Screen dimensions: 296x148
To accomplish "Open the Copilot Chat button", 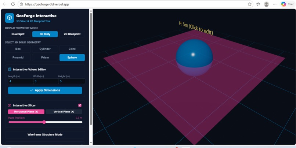I will point(287,4).
